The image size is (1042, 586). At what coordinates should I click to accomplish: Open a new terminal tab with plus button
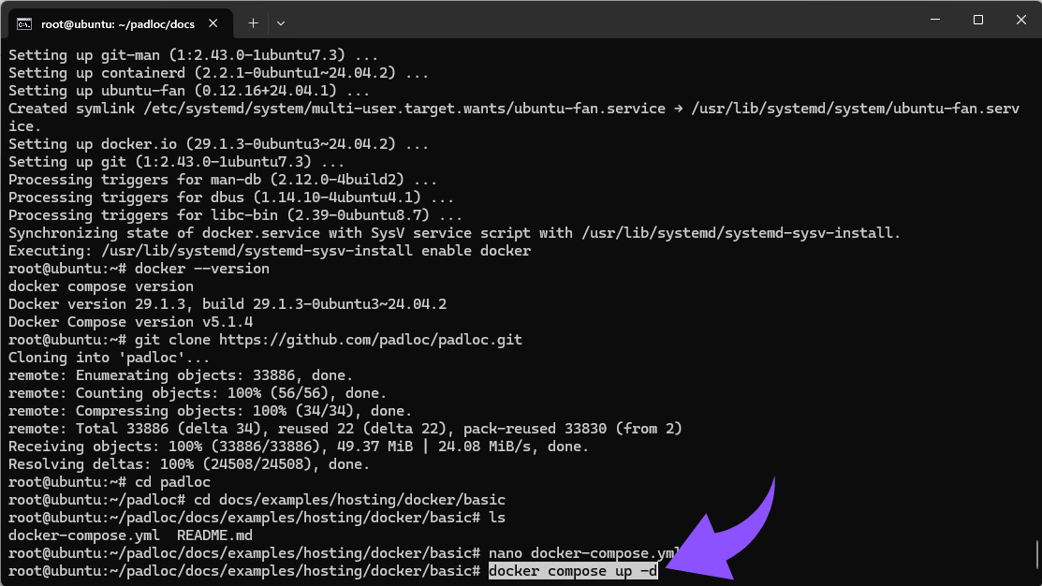click(x=253, y=23)
